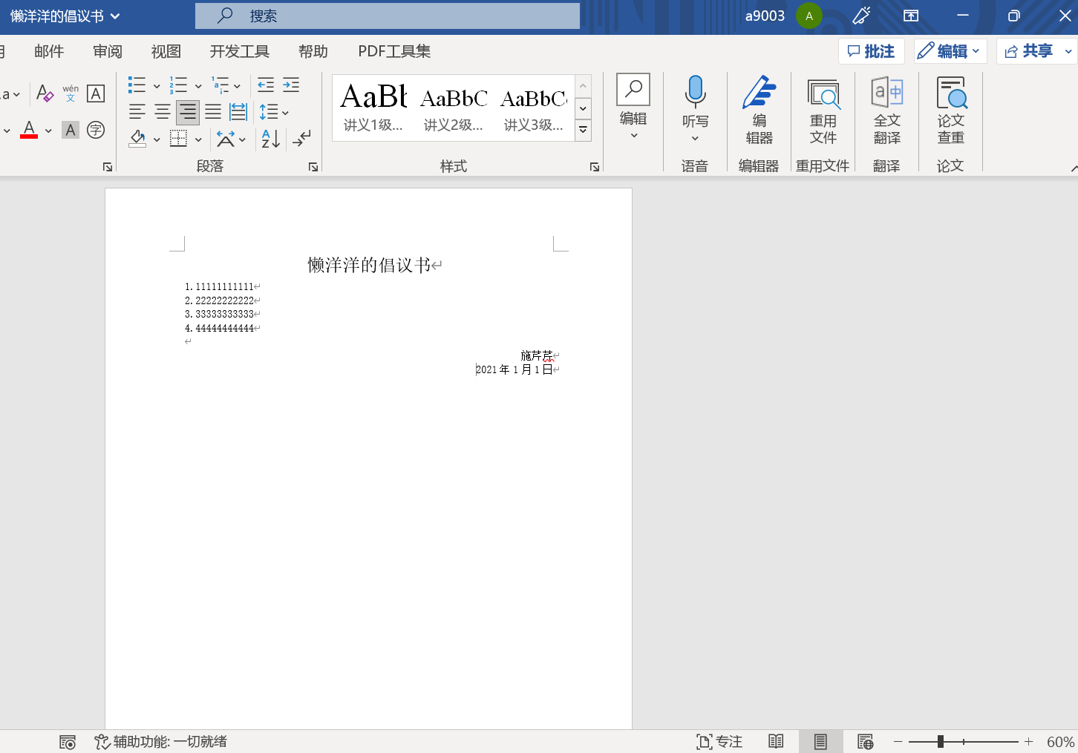
Task: Toggle Distributed alignment on
Action: [237, 111]
